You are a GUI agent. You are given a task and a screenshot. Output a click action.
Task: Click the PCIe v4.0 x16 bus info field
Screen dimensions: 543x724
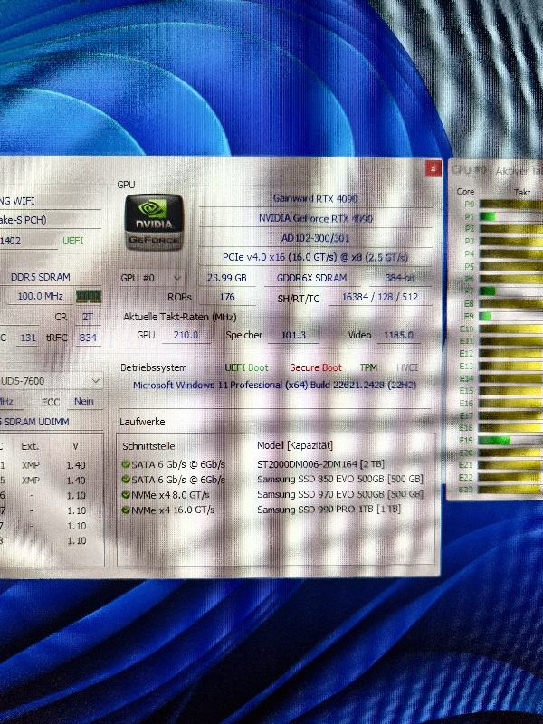(315, 257)
